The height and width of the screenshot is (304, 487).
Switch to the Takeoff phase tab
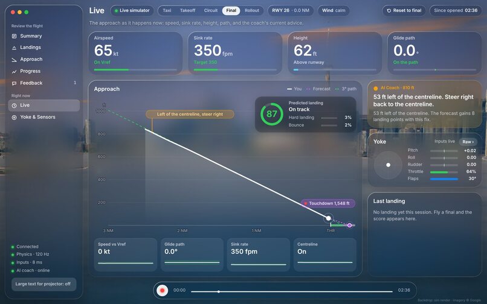(187, 10)
